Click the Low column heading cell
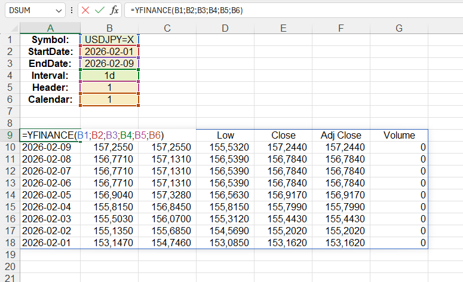 pos(225,135)
